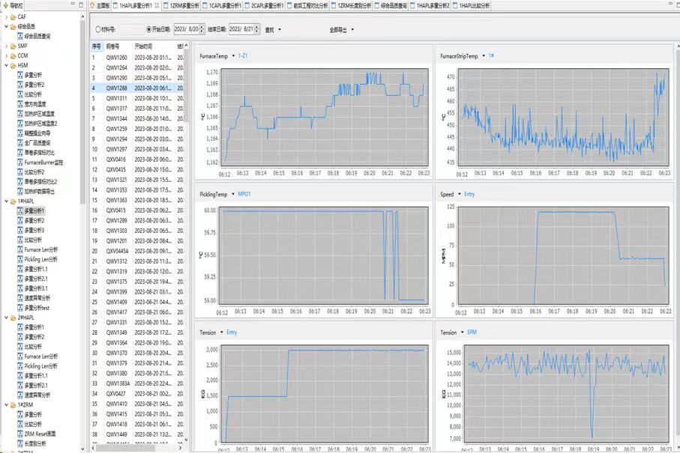Click the 查找 search button
The width and height of the screenshot is (680, 453).
click(x=269, y=30)
